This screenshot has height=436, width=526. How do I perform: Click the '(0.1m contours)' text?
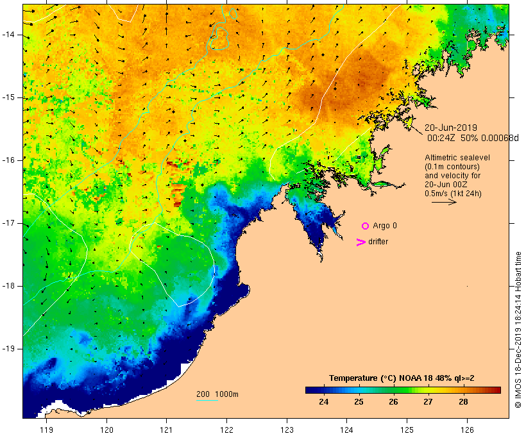pyautogui.click(x=452, y=167)
